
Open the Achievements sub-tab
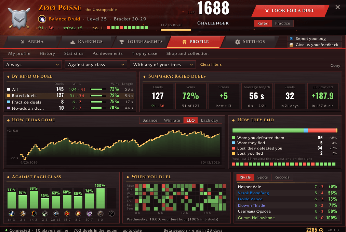(x=107, y=53)
